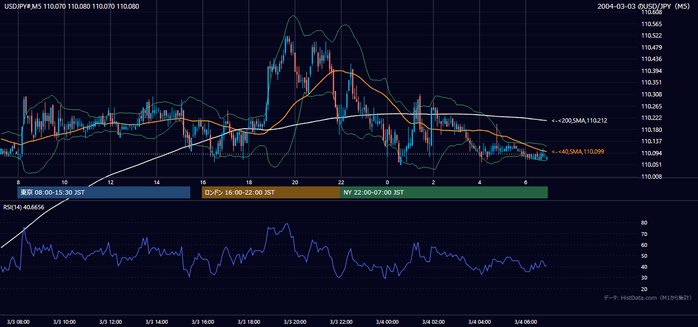698x327 pixels.
Task: Click price axis value 110.222
Action: pyautogui.click(x=652, y=118)
